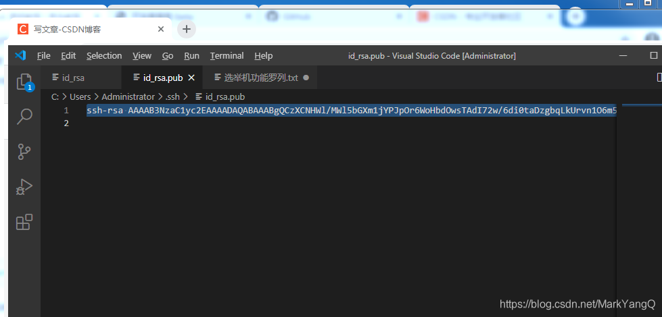Switch to the id_rsa editor tab
This screenshot has height=317, width=662.
click(x=81, y=78)
